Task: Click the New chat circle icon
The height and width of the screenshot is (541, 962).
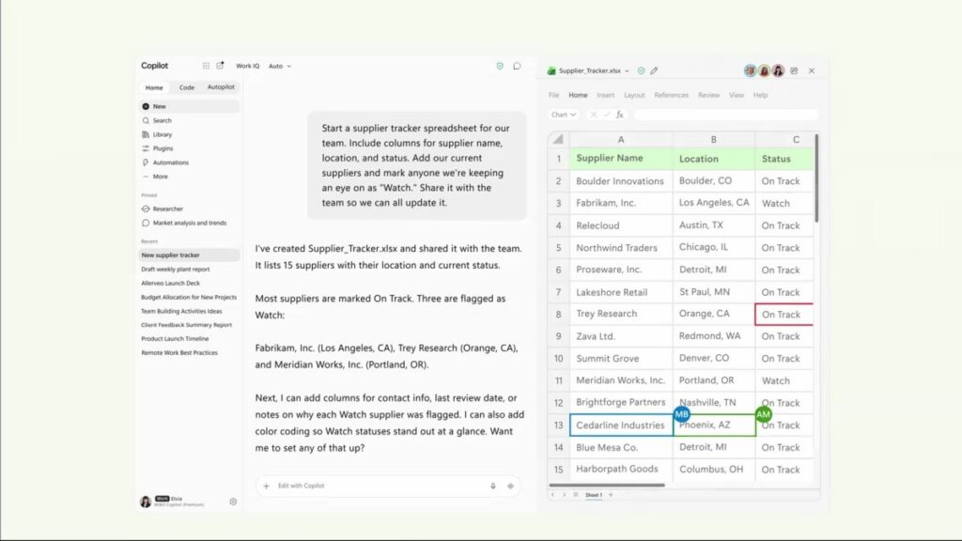Action: [x=146, y=106]
